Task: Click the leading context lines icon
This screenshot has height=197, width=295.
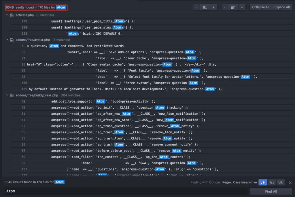Action: [x=205, y=7]
